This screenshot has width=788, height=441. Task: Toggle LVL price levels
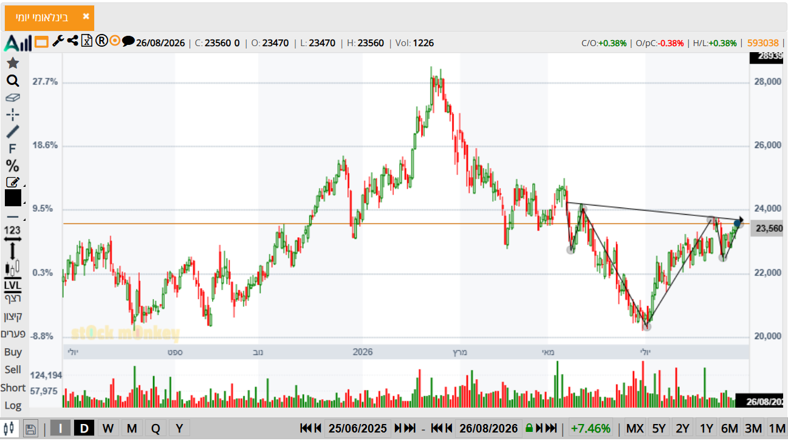coord(13,284)
